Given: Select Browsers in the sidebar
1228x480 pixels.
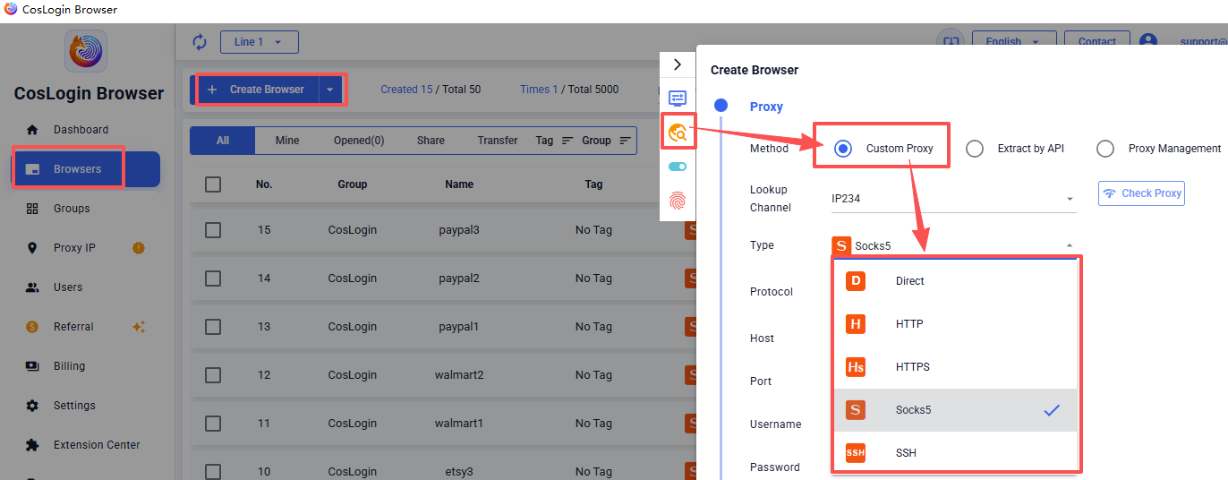Looking at the screenshot, I should tap(86, 169).
